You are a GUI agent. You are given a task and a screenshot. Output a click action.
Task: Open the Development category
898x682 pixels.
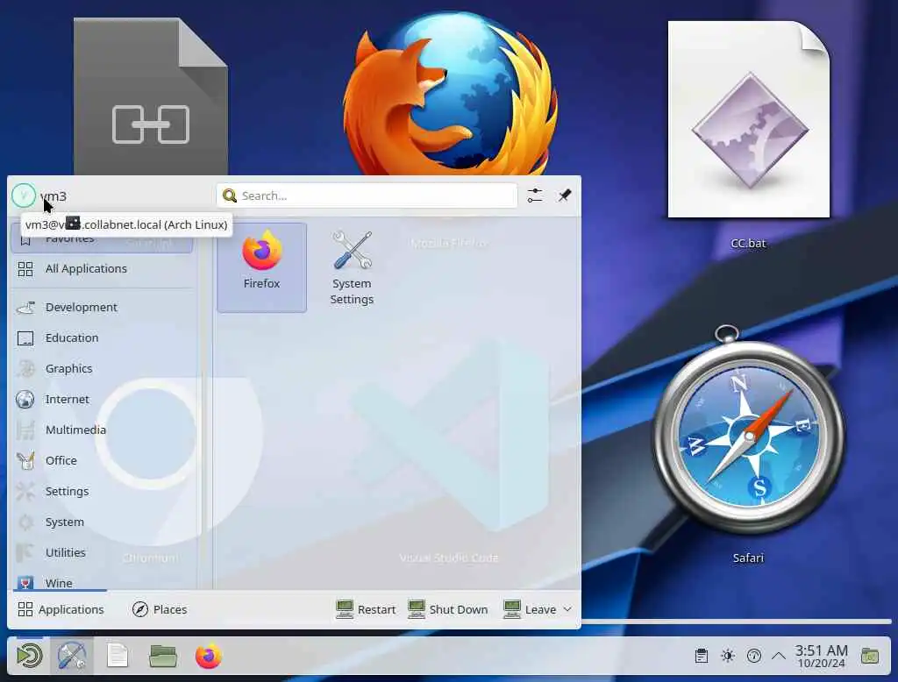pyautogui.click(x=102, y=308)
